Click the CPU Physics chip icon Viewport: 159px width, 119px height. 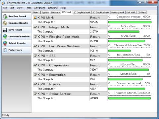pyautogui.click(x=35, y=84)
